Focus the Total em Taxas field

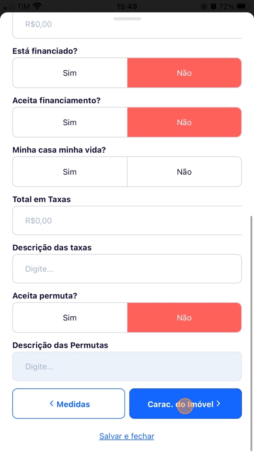127,221
